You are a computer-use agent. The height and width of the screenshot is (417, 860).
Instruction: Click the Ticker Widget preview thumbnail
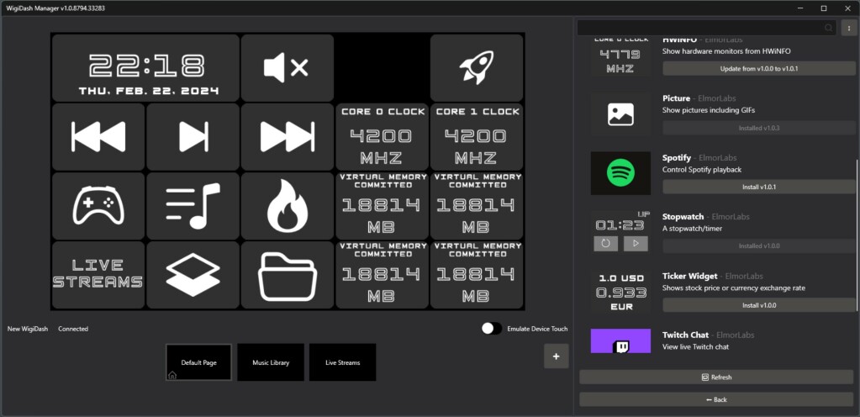tap(621, 292)
